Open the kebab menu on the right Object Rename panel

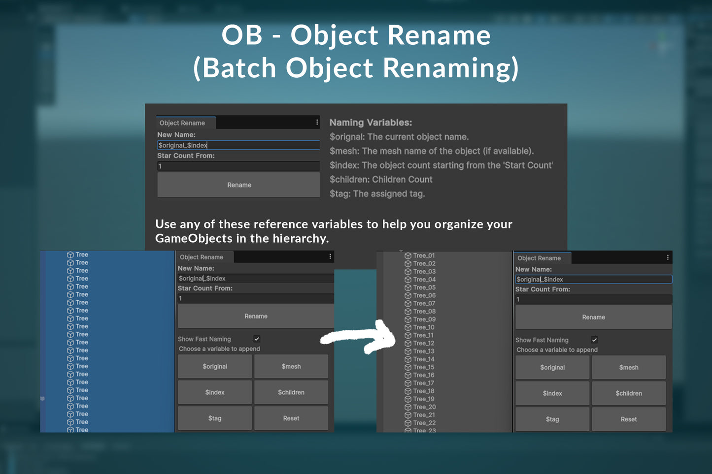click(x=667, y=257)
